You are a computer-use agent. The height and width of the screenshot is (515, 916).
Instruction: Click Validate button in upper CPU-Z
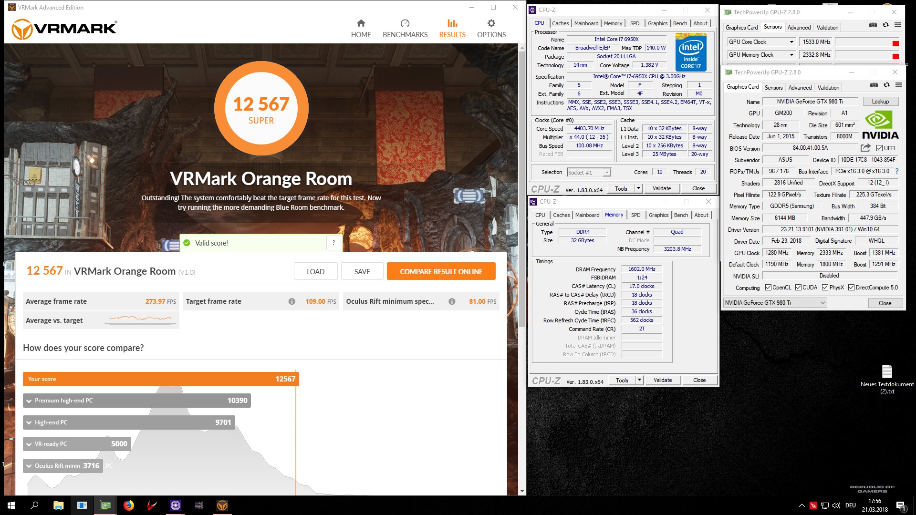click(662, 188)
